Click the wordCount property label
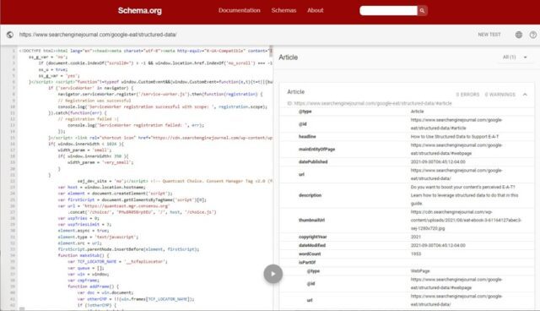 click(x=310, y=254)
